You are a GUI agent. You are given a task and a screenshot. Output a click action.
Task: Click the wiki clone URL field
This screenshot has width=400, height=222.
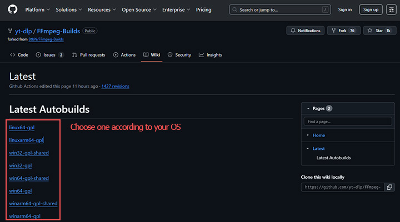(x=343, y=187)
